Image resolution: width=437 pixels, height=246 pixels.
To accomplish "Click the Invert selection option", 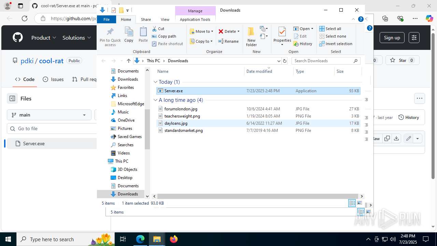I will [336, 44].
